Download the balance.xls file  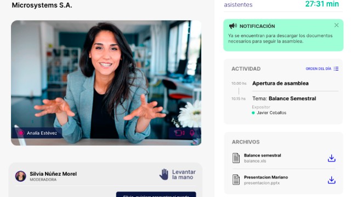[x=331, y=158]
